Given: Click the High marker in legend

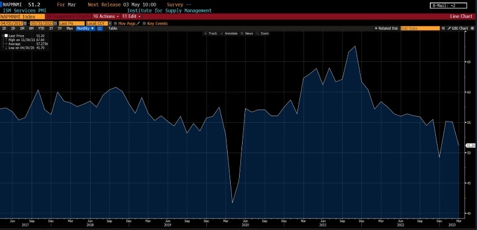Looking at the screenshot, I should click(6, 40).
